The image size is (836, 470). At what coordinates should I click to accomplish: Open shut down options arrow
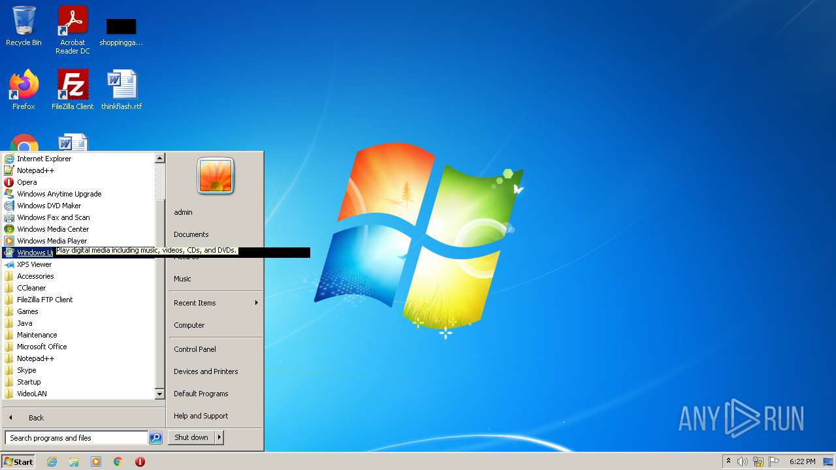(x=219, y=437)
